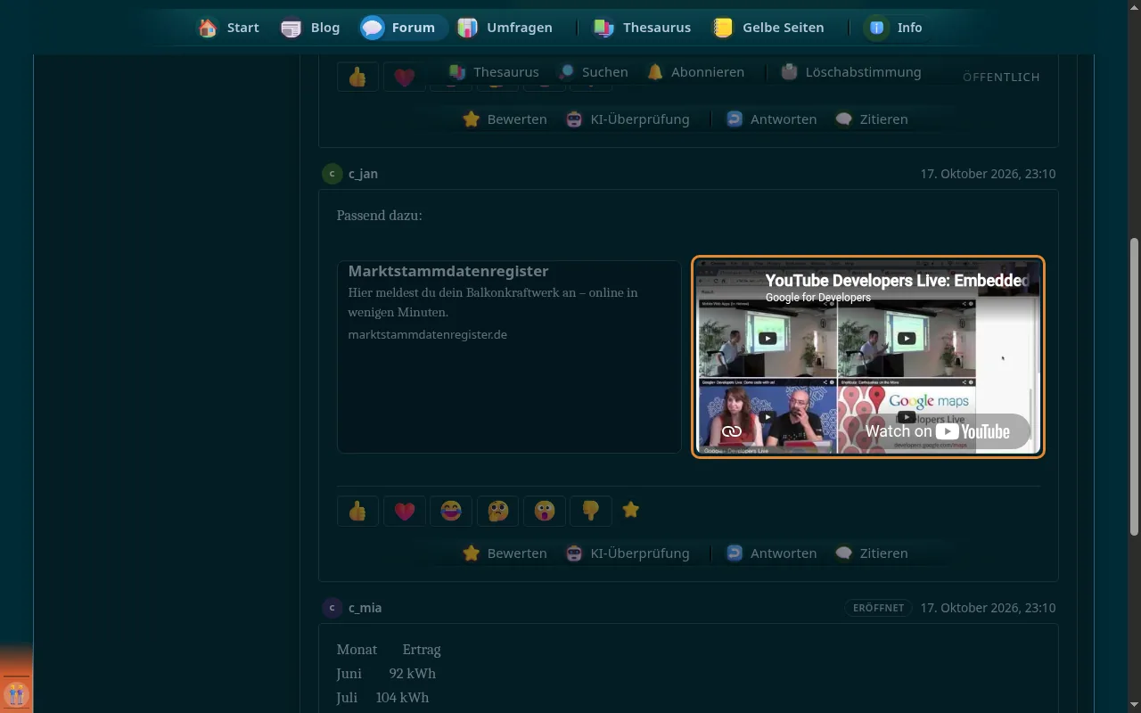Screen dimensions: 1141x713
Task: Select the surprised face reaction on c_jan's post
Action: pos(544,511)
